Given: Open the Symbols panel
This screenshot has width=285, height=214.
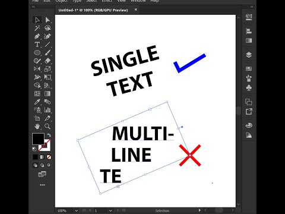Looking at the screenshot, I should (249, 87).
